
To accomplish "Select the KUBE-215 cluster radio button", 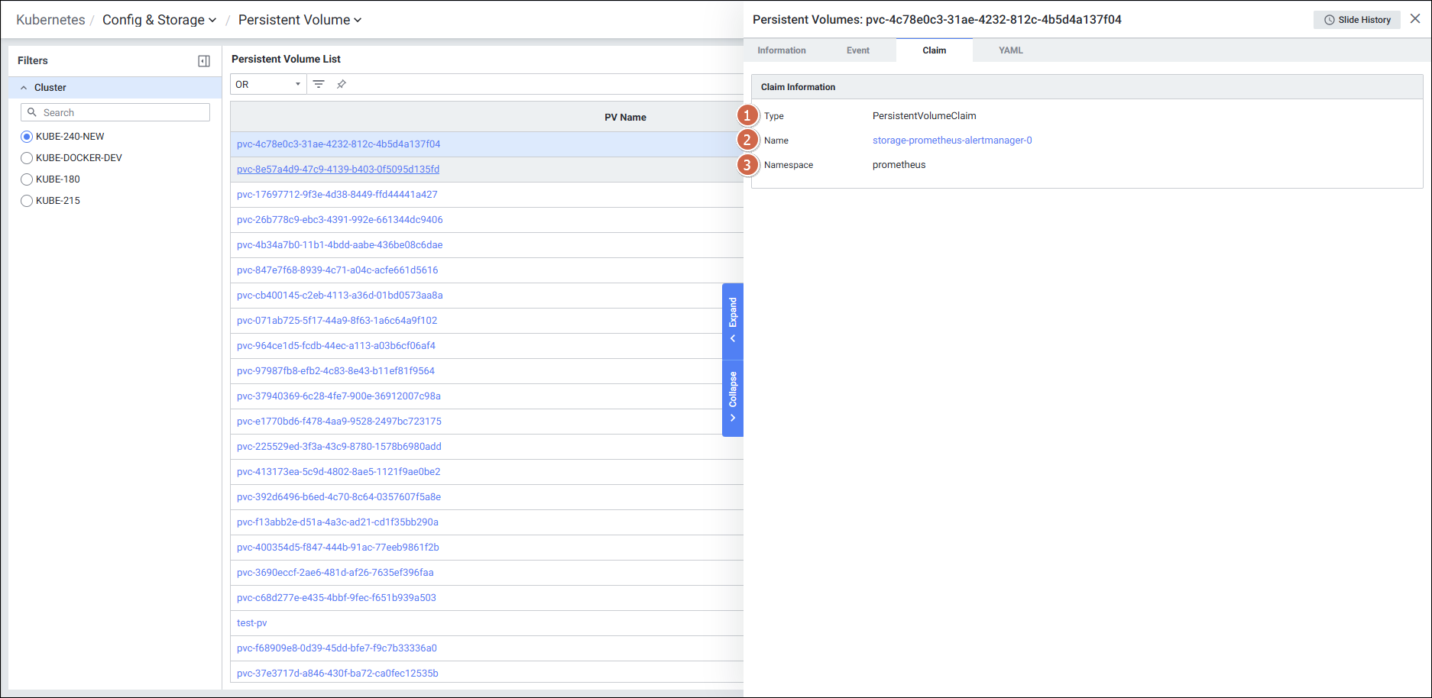I will 27,201.
